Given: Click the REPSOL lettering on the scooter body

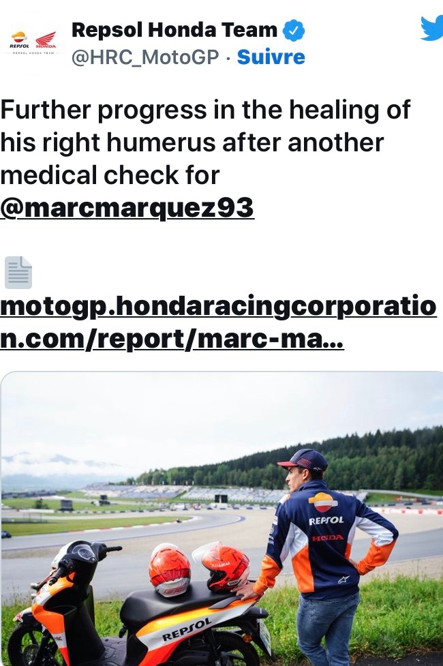Looking at the screenshot, I should coord(187,630).
